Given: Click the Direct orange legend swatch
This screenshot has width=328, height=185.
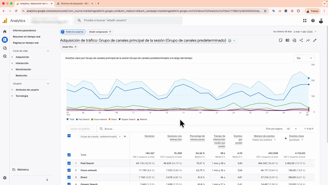Looking at the screenshot, I should [x=110, y=119].
